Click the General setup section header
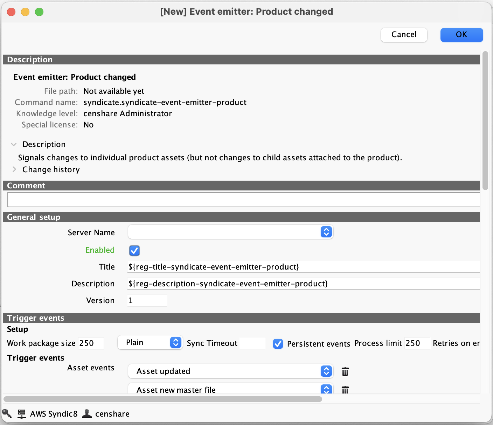 (241, 217)
